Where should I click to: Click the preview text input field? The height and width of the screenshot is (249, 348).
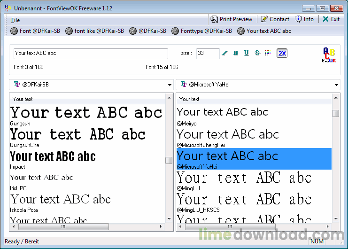tap(91, 53)
